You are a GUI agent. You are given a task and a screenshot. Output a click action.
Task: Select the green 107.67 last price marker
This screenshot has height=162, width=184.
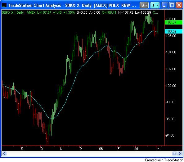173,22
